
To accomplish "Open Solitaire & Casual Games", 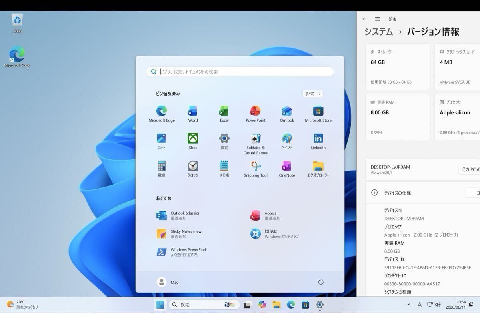I will [x=256, y=144].
